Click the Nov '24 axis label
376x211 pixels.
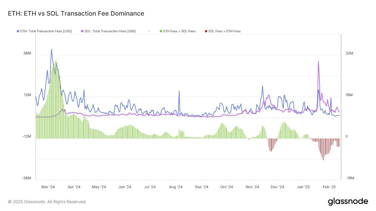click(252, 187)
